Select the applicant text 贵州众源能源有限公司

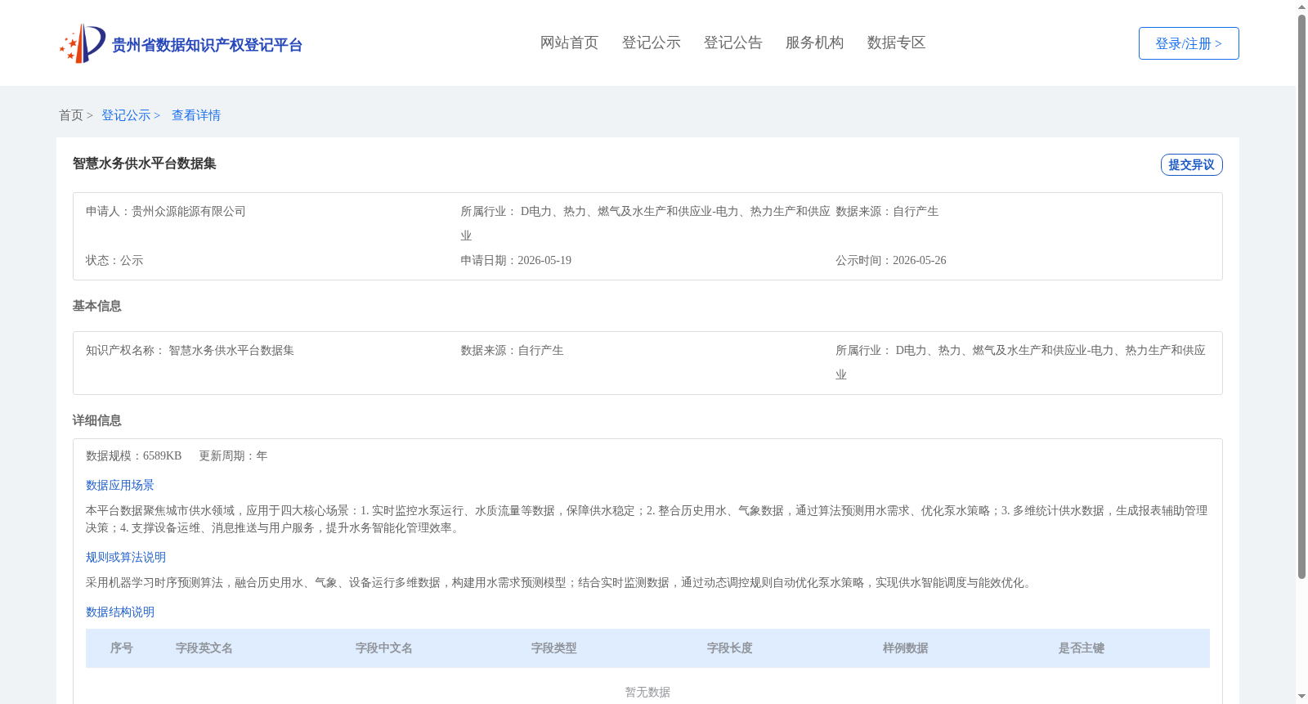coord(189,211)
